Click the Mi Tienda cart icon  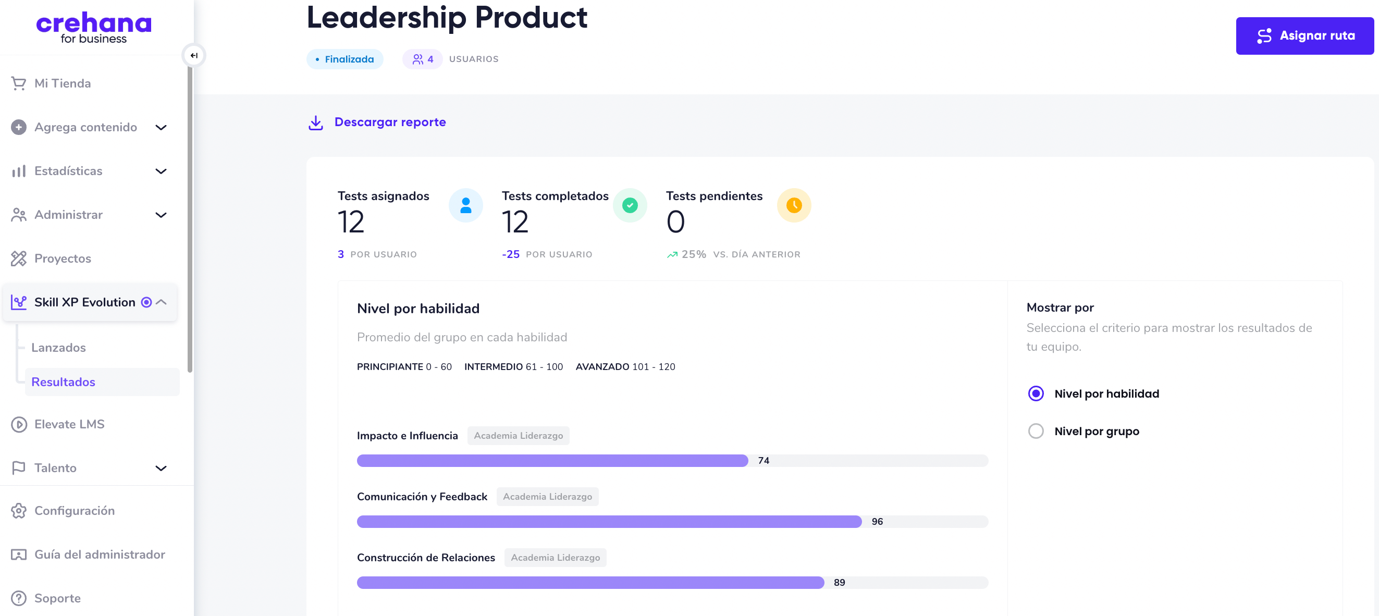coord(19,83)
